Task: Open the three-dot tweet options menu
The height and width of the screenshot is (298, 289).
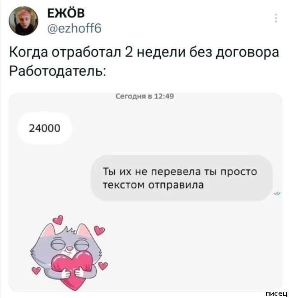Action: click(276, 18)
